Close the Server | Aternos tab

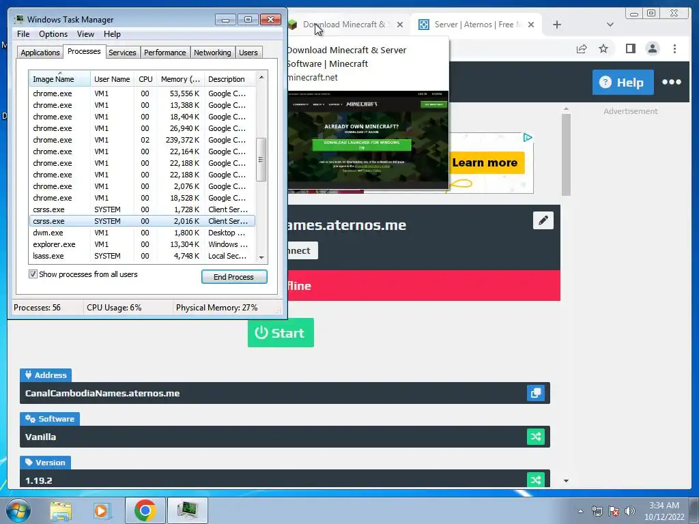(531, 25)
